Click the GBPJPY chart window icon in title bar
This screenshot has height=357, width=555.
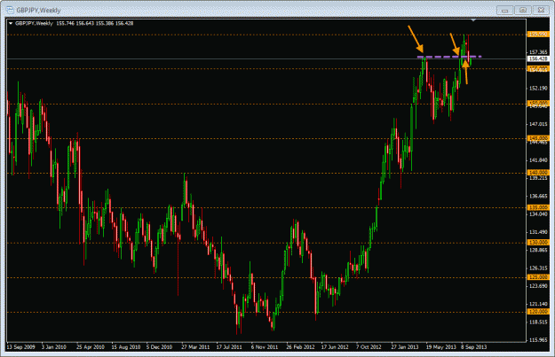point(10,10)
